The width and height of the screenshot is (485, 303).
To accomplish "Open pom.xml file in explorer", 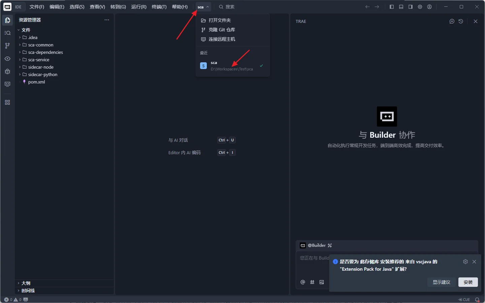I will 36,82.
